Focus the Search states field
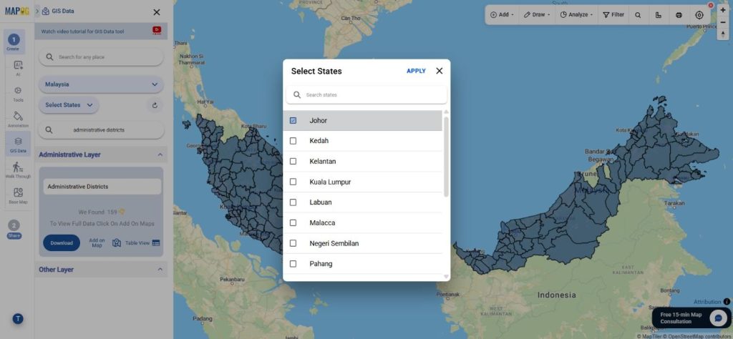The height and width of the screenshot is (339, 733). coord(366,95)
